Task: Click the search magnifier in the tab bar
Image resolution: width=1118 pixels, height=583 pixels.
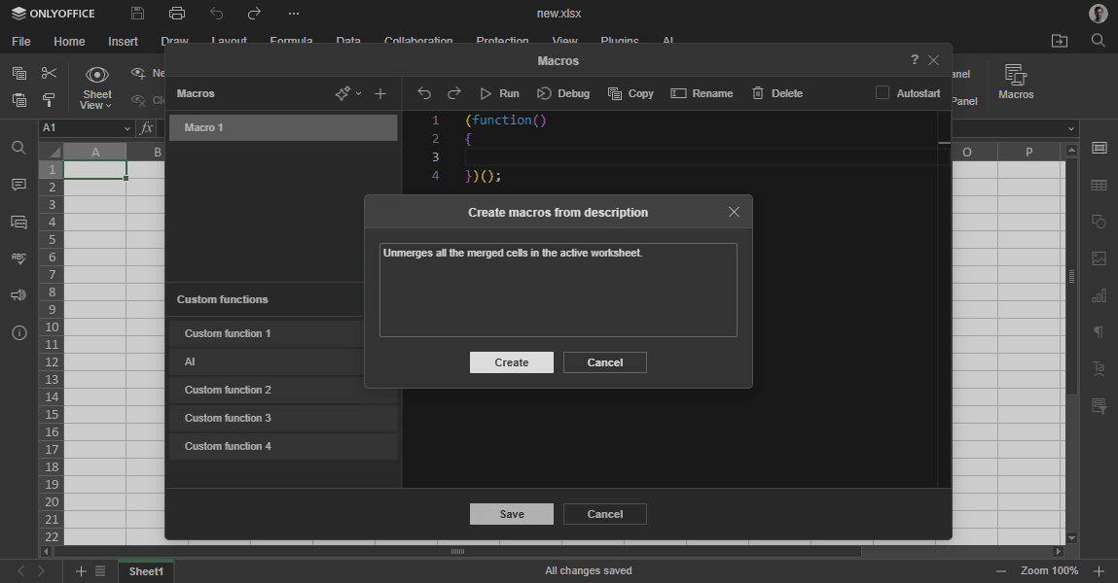Action: (x=1098, y=41)
